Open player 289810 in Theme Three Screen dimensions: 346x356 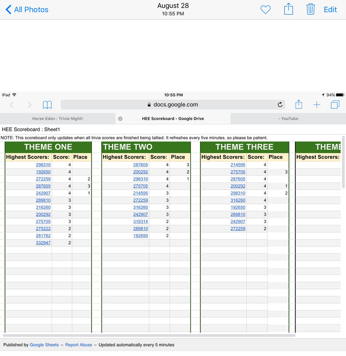(238, 214)
